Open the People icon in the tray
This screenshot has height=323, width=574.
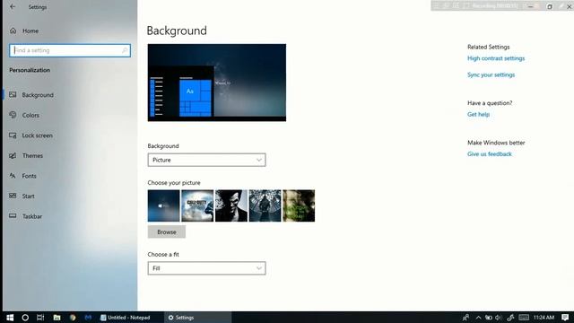pyautogui.click(x=465, y=318)
